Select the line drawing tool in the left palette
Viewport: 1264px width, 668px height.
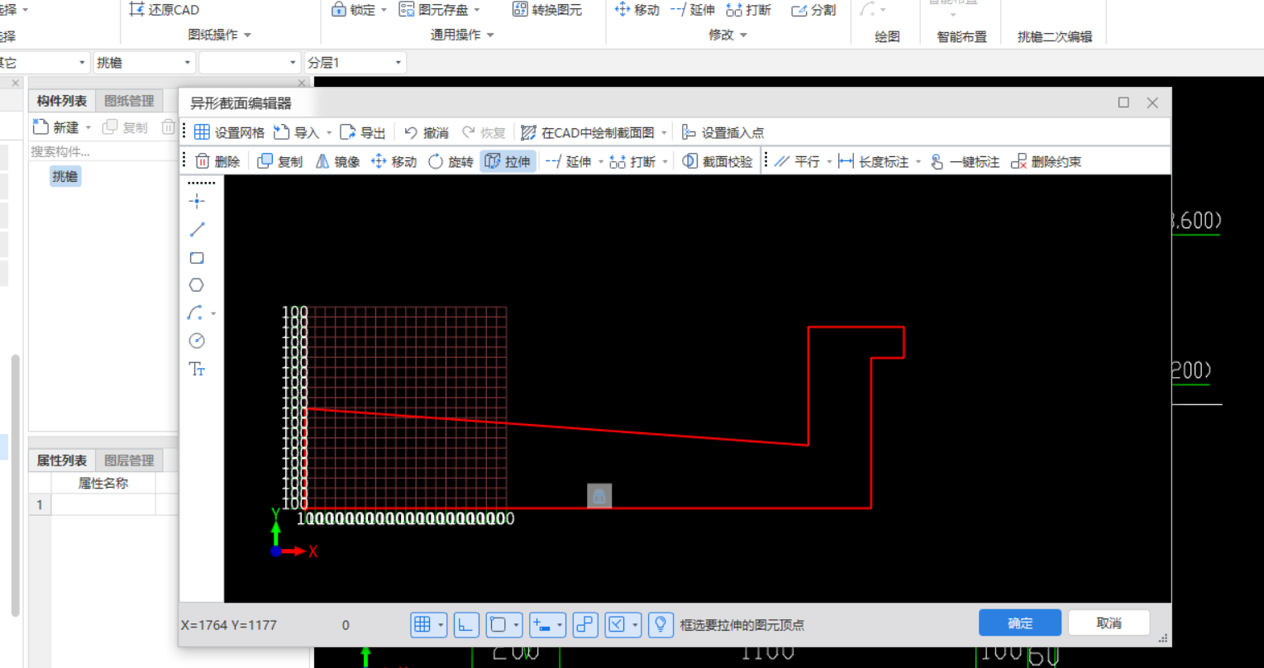click(x=197, y=229)
